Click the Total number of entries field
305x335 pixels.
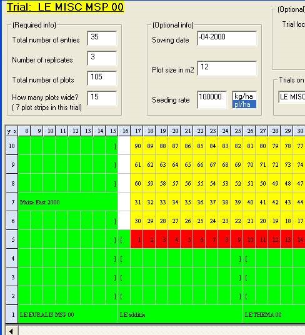(x=102, y=38)
